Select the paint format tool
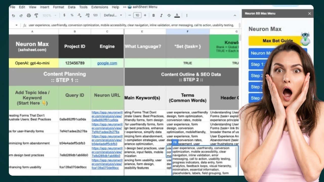 pyautogui.click(x=36, y=15)
